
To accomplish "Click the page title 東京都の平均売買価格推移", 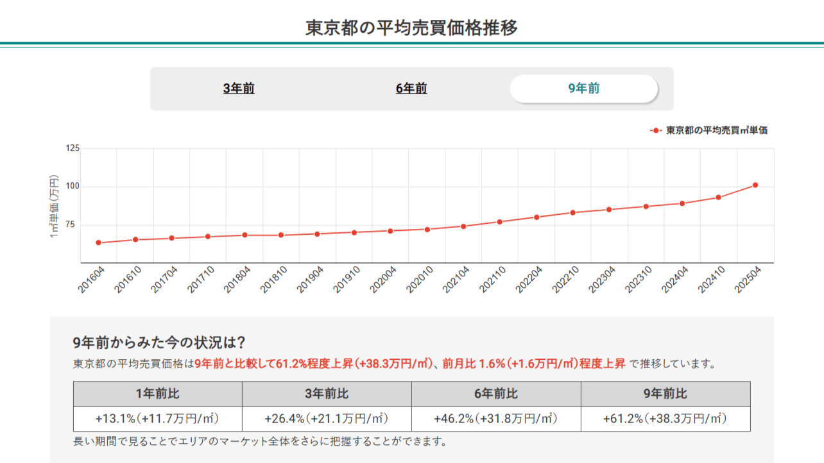I will [411, 24].
